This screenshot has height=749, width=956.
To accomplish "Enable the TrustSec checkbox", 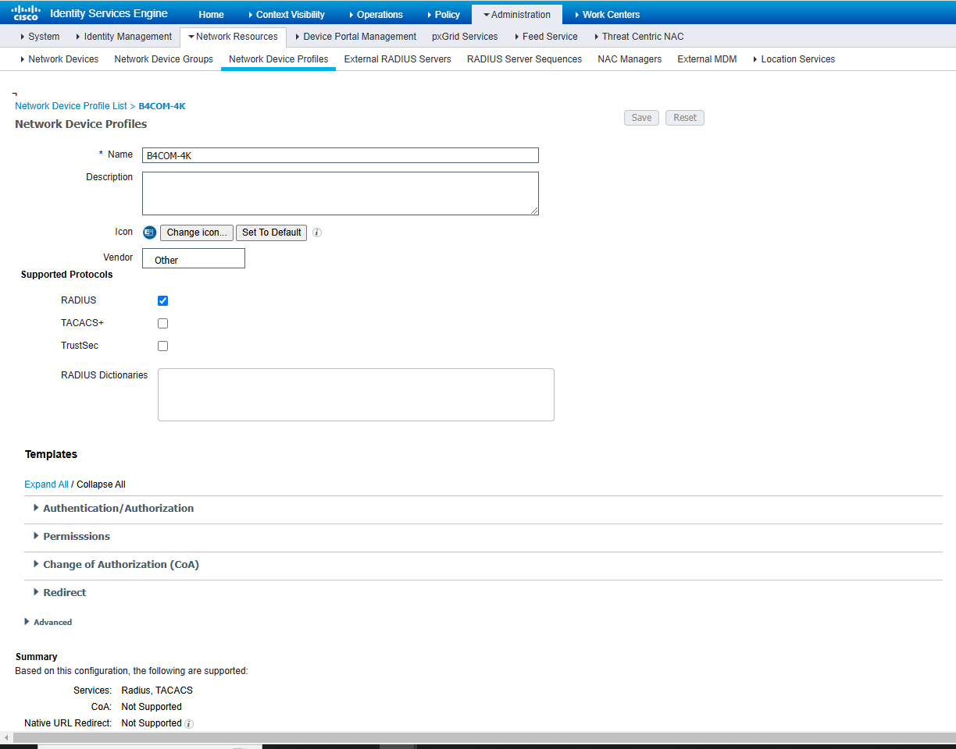I will 162,346.
